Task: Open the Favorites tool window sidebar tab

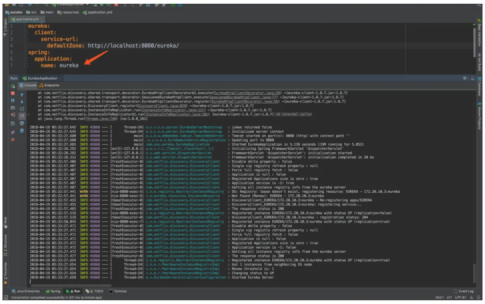Action: click(5, 273)
